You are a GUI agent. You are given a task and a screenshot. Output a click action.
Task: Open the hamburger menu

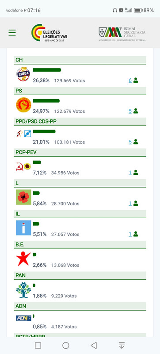pyautogui.click(x=12, y=32)
